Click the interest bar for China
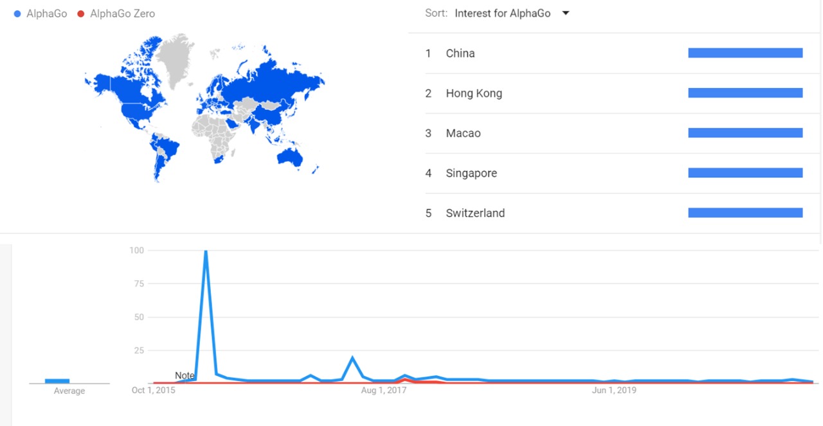The width and height of the screenshot is (823, 426). tap(745, 53)
